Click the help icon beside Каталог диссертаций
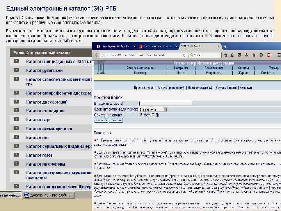This screenshot has height=211, width=281. (16, 102)
